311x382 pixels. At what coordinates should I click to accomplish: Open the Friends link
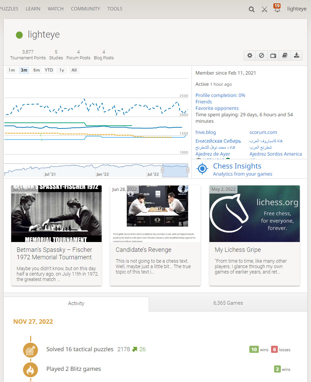204,102
